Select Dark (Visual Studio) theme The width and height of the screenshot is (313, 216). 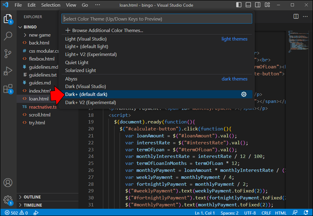[156, 87]
